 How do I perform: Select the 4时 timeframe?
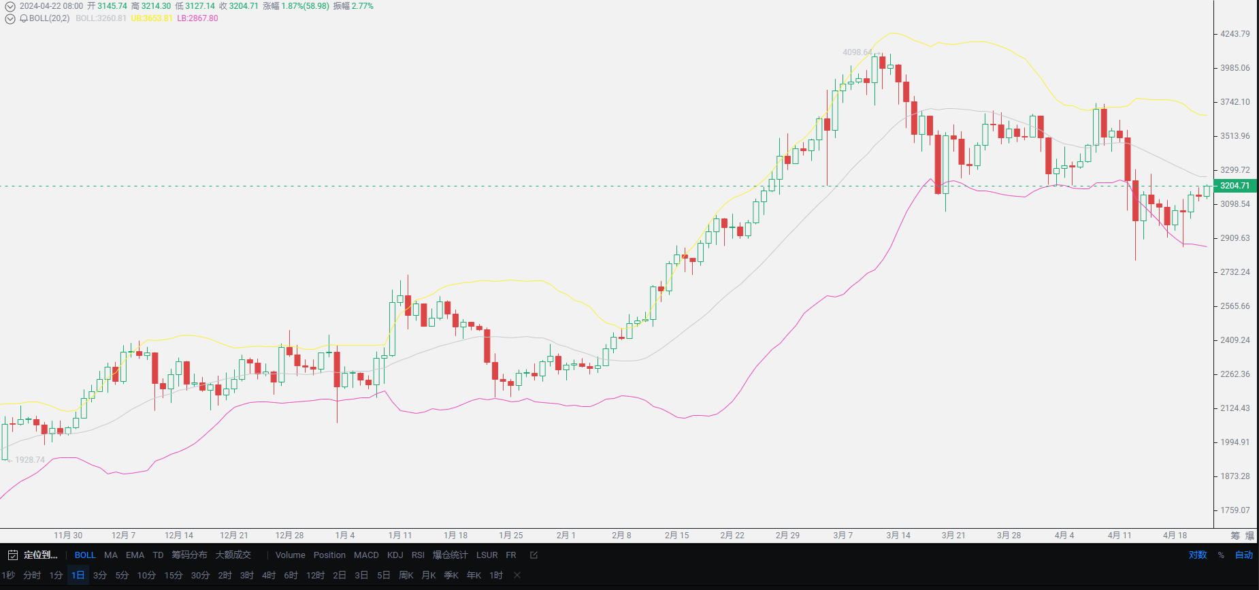(x=269, y=575)
